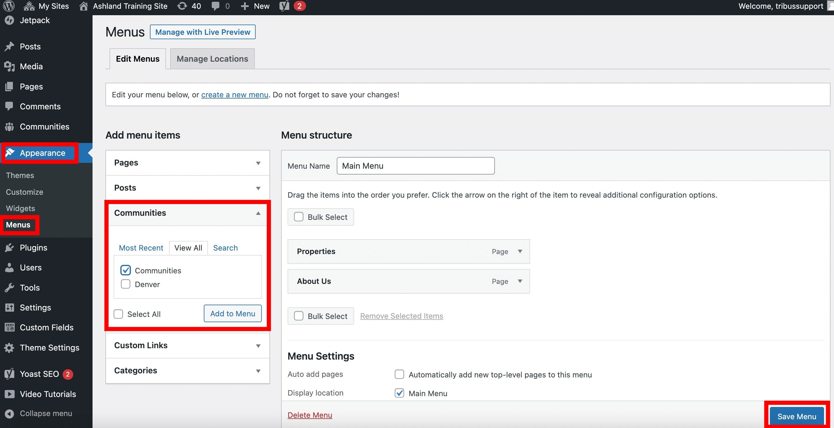Select the View All tab
Viewport: 834px width, 428px height.
tap(188, 248)
